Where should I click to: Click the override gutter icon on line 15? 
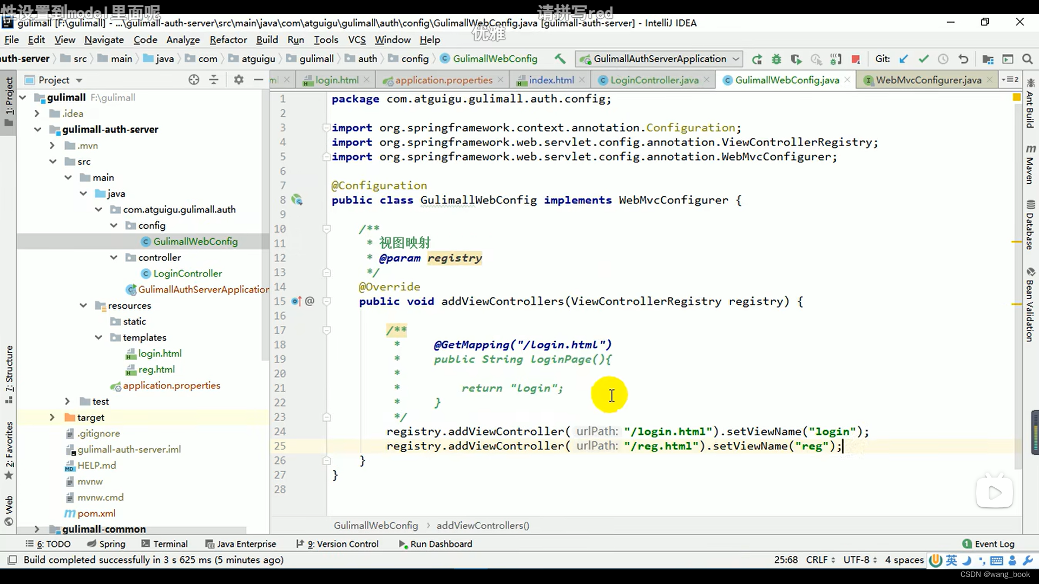pos(296,301)
